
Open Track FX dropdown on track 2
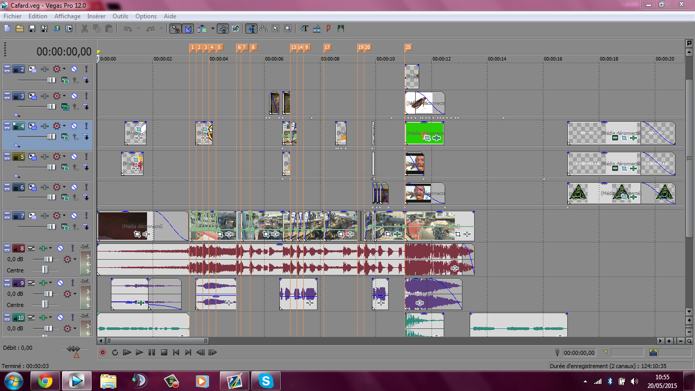click(x=64, y=69)
